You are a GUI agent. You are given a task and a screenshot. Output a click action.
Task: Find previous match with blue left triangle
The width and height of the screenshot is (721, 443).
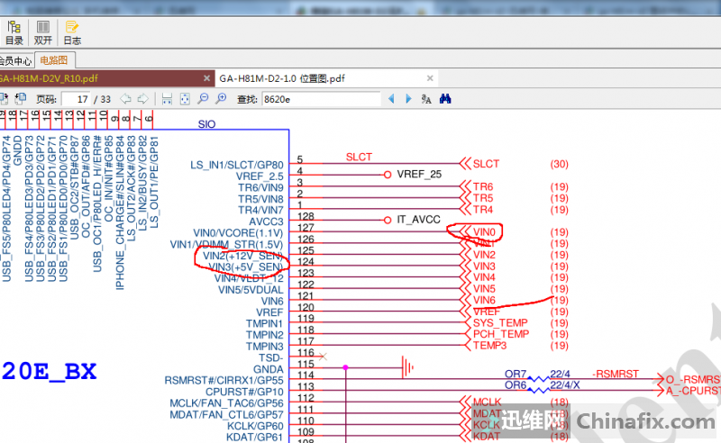pyautogui.click(x=391, y=99)
